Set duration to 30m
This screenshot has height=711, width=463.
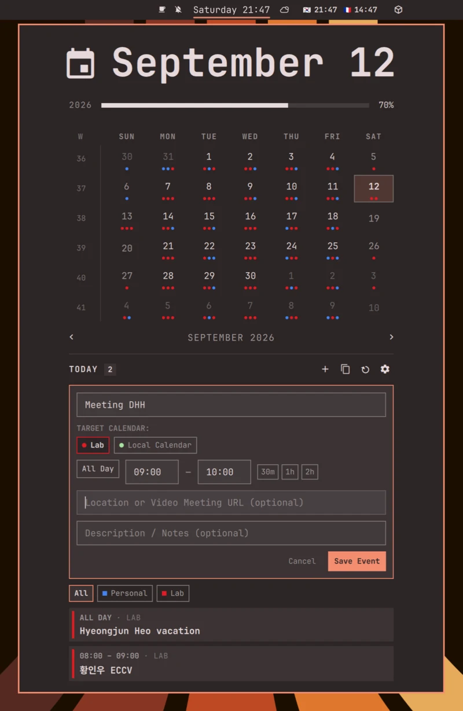(x=267, y=472)
